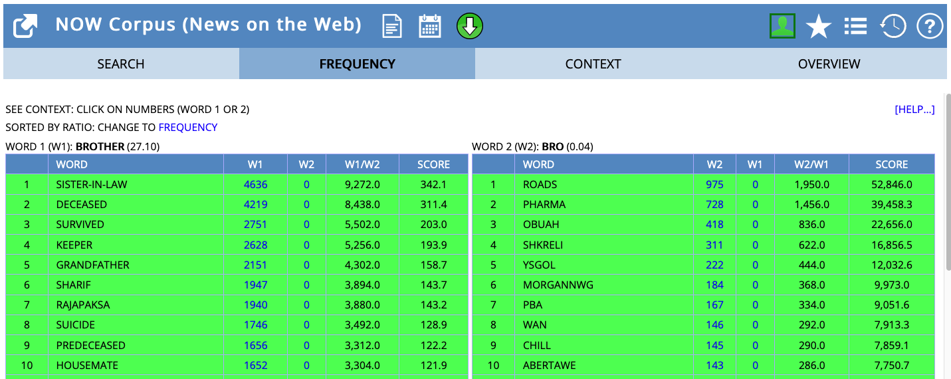Click the calendar icon in header

point(430,27)
